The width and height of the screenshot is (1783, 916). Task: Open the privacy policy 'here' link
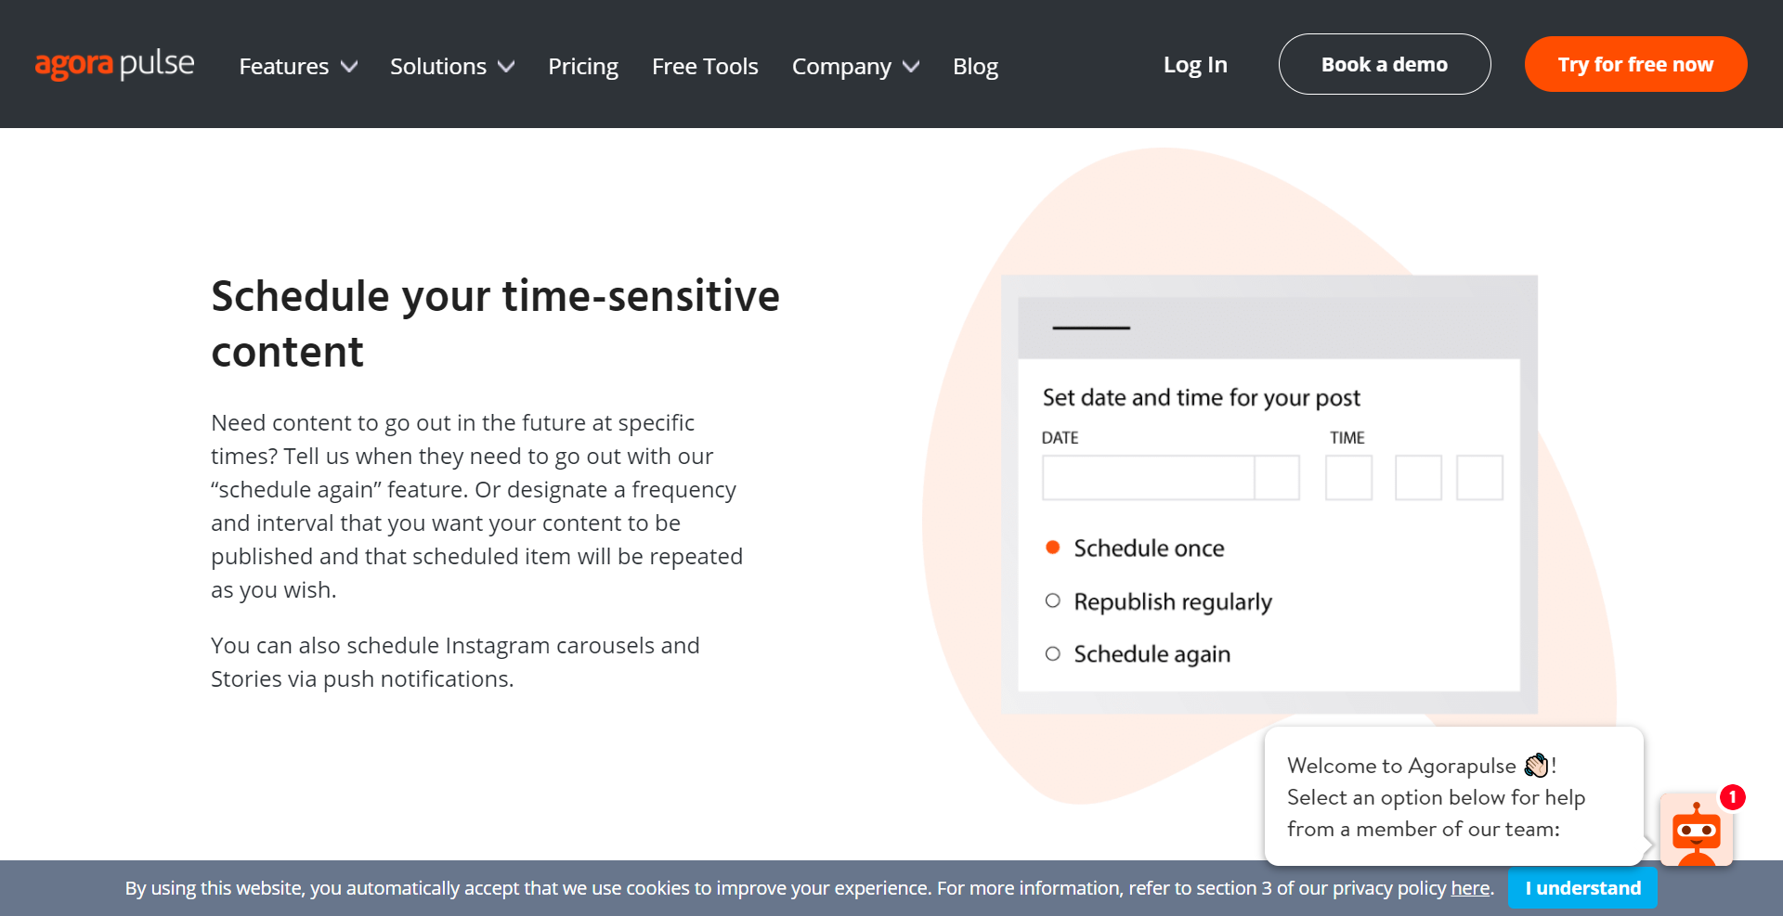pos(1470,888)
